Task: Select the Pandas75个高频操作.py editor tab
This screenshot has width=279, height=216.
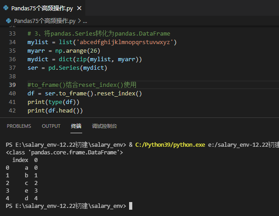Action: pos(43,8)
